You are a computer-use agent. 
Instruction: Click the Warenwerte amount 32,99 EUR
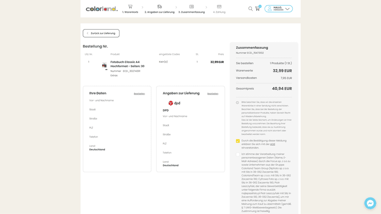283,71
